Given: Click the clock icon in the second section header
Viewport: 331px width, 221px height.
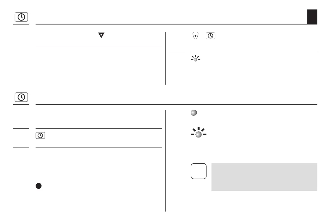Looking at the screenshot, I should (x=21, y=97).
